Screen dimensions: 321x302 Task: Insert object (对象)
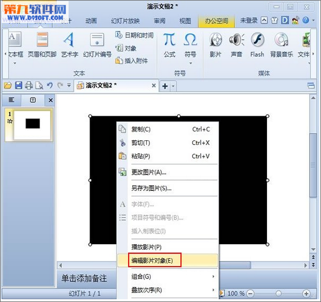click(x=126, y=48)
